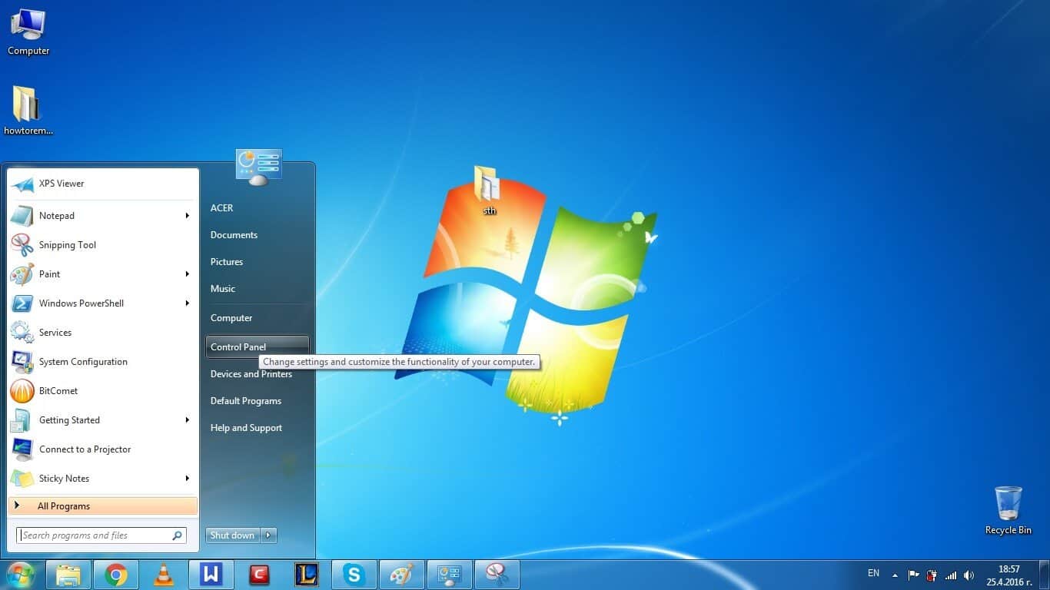
Task: Expand the Notepad jump list arrow
Action: click(x=188, y=216)
